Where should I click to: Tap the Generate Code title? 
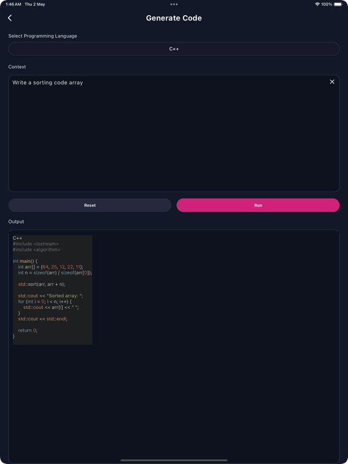(174, 18)
